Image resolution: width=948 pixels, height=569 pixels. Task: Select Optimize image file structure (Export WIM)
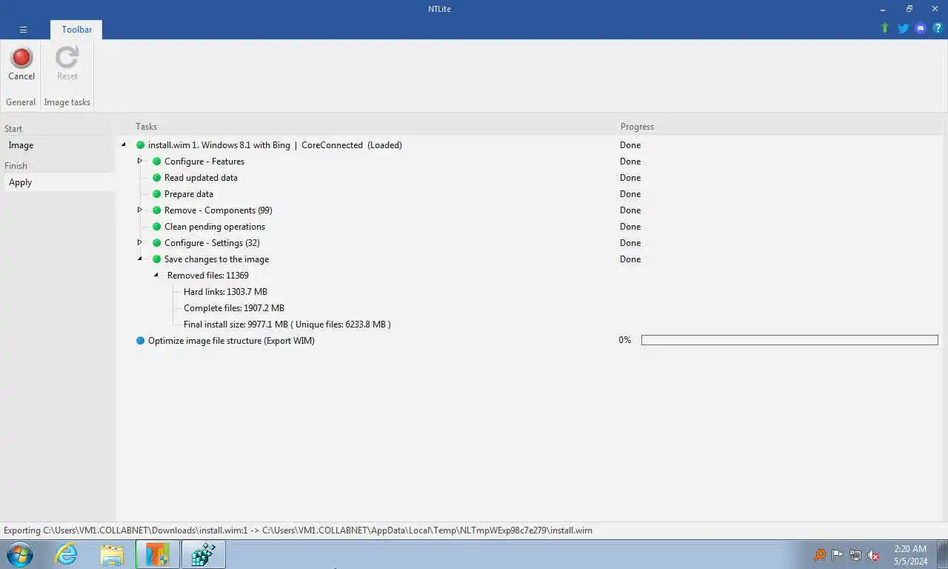pos(231,341)
